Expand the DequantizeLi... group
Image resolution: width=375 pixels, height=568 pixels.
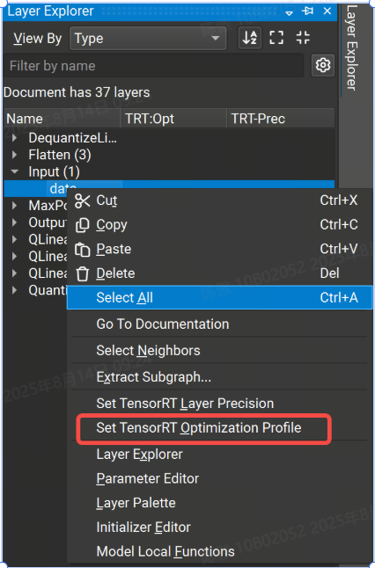click(14, 138)
